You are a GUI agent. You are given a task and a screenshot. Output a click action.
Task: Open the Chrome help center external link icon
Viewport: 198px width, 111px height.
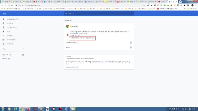tap(131, 43)
